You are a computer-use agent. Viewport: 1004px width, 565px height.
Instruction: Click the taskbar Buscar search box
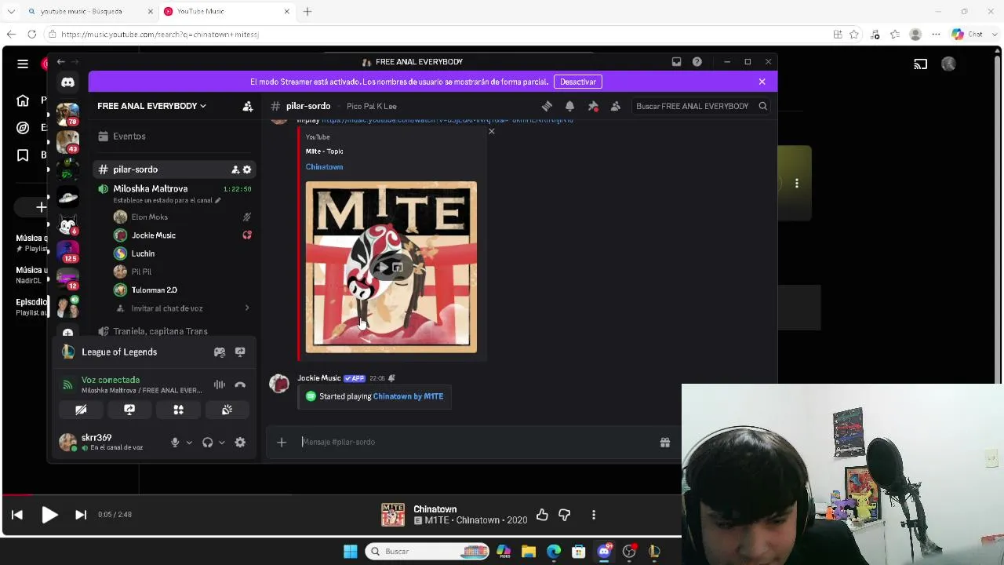click(428, 552)
